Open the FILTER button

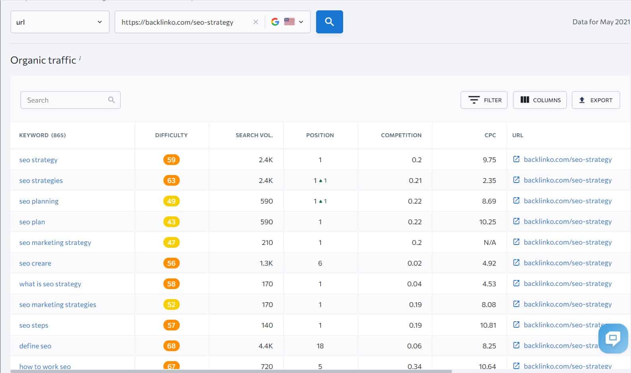(484, 100)
